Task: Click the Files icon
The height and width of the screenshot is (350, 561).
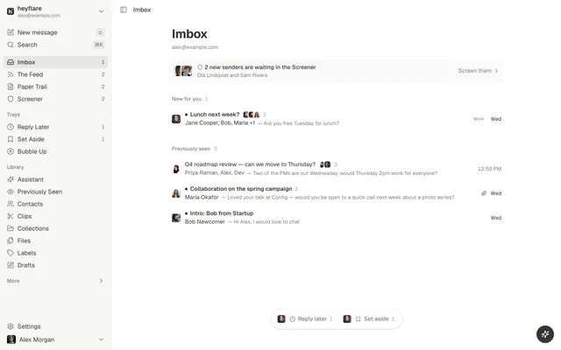Action: (x=11, y=241)
